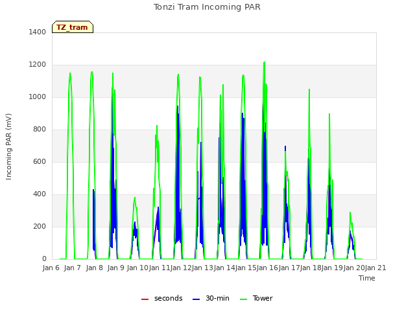Click the TZ_tram annotation label
The height and width of the screenshot is (311, 415).
pos(73,27)
